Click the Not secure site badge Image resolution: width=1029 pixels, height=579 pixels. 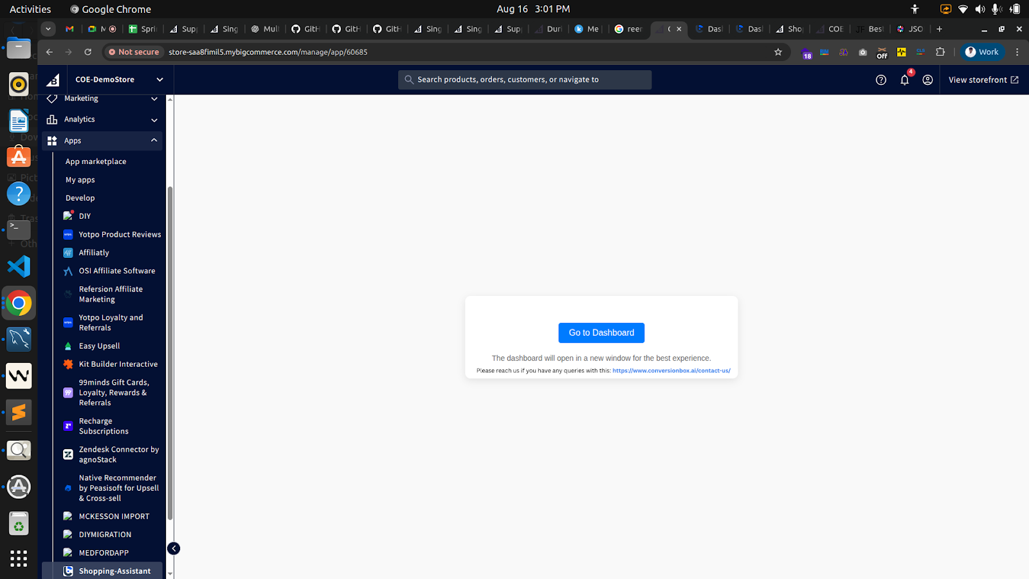pyautogui.click(x=134, y=52)
